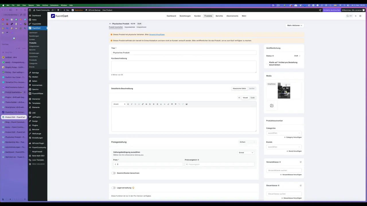Click the Preis input field

pos(148,164)
